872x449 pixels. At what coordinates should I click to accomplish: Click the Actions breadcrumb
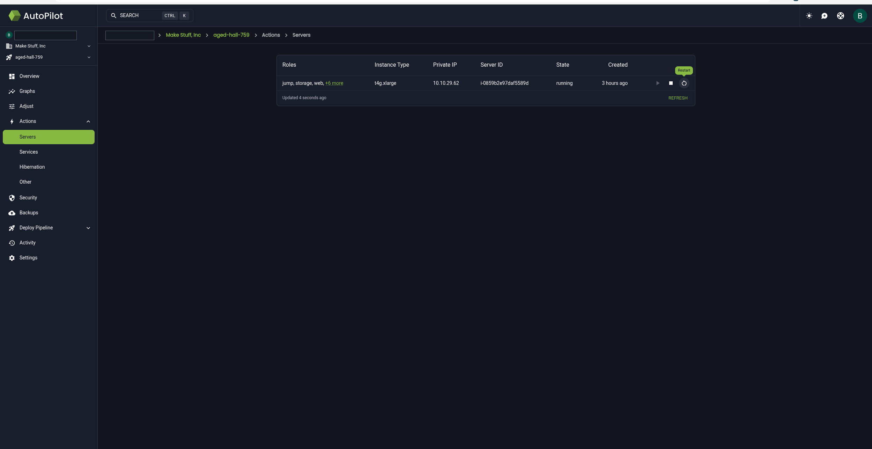271,35
